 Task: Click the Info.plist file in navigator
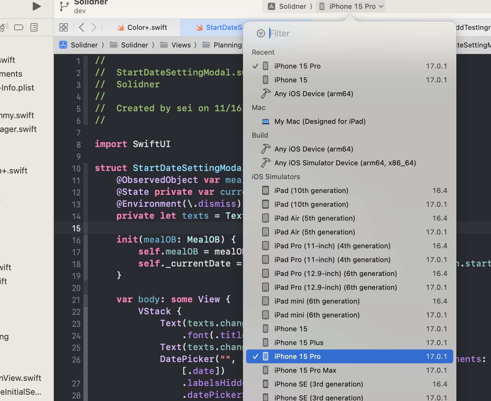[x=17, y=88]
